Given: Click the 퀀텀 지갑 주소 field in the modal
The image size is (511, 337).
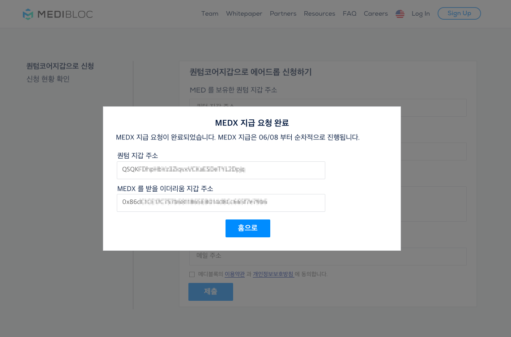Looking at the screenshot, I should (x=221, y=170).
